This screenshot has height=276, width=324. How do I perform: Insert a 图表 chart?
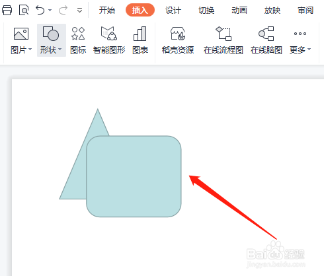pyautogui.click(x=140, y=40)
